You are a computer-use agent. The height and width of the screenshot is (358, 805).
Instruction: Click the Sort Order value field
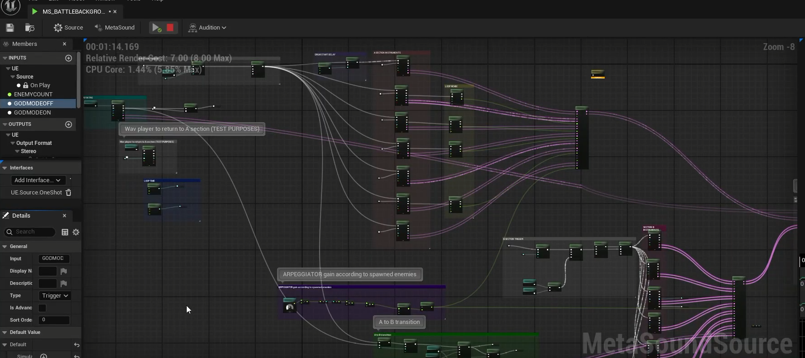(x=54, y=320)
